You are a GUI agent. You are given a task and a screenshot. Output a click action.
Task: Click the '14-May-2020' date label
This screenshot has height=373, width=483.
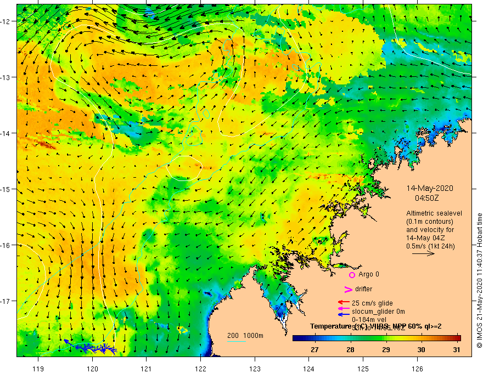[430, 188]
